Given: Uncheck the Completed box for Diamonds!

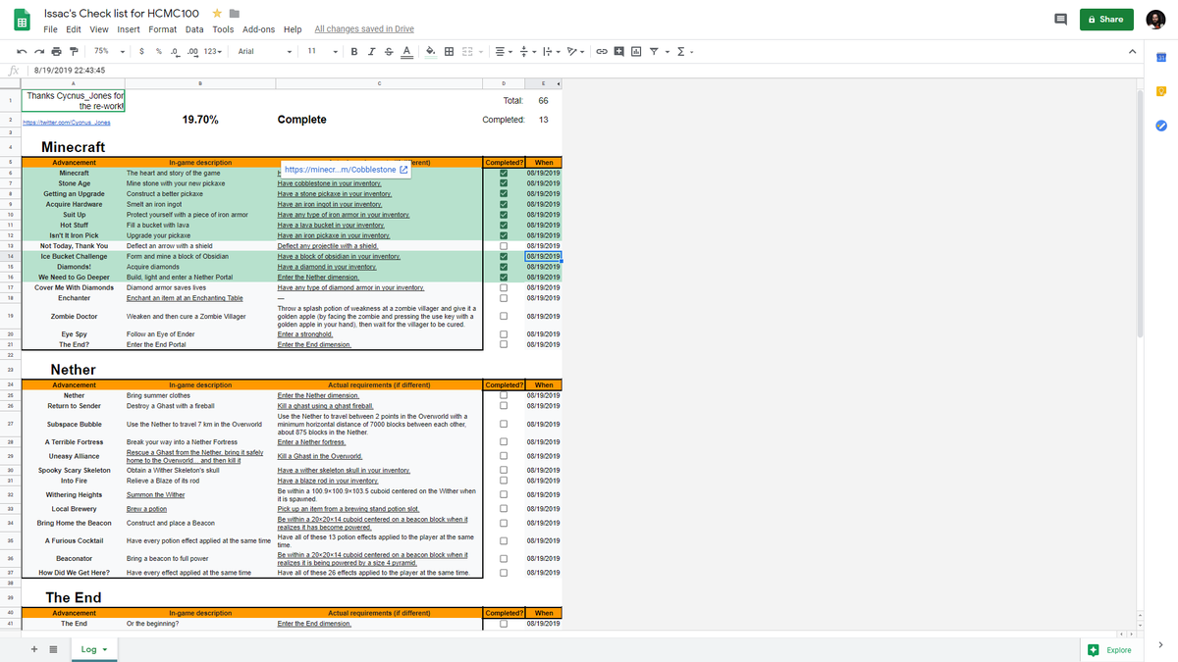Looking at the screenshot, I should coord(504,267).
